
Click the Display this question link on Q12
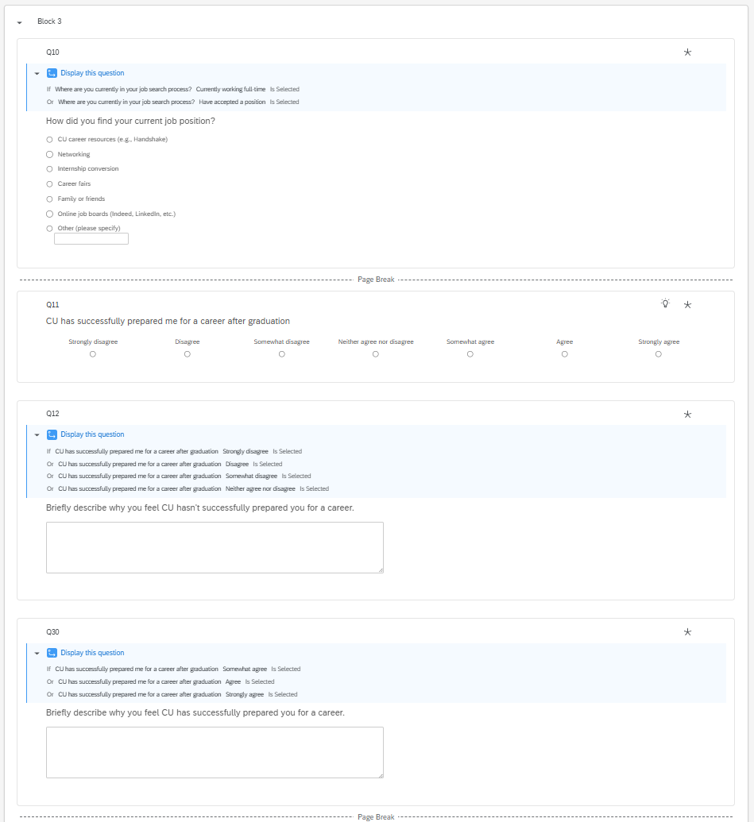(91, 434)
